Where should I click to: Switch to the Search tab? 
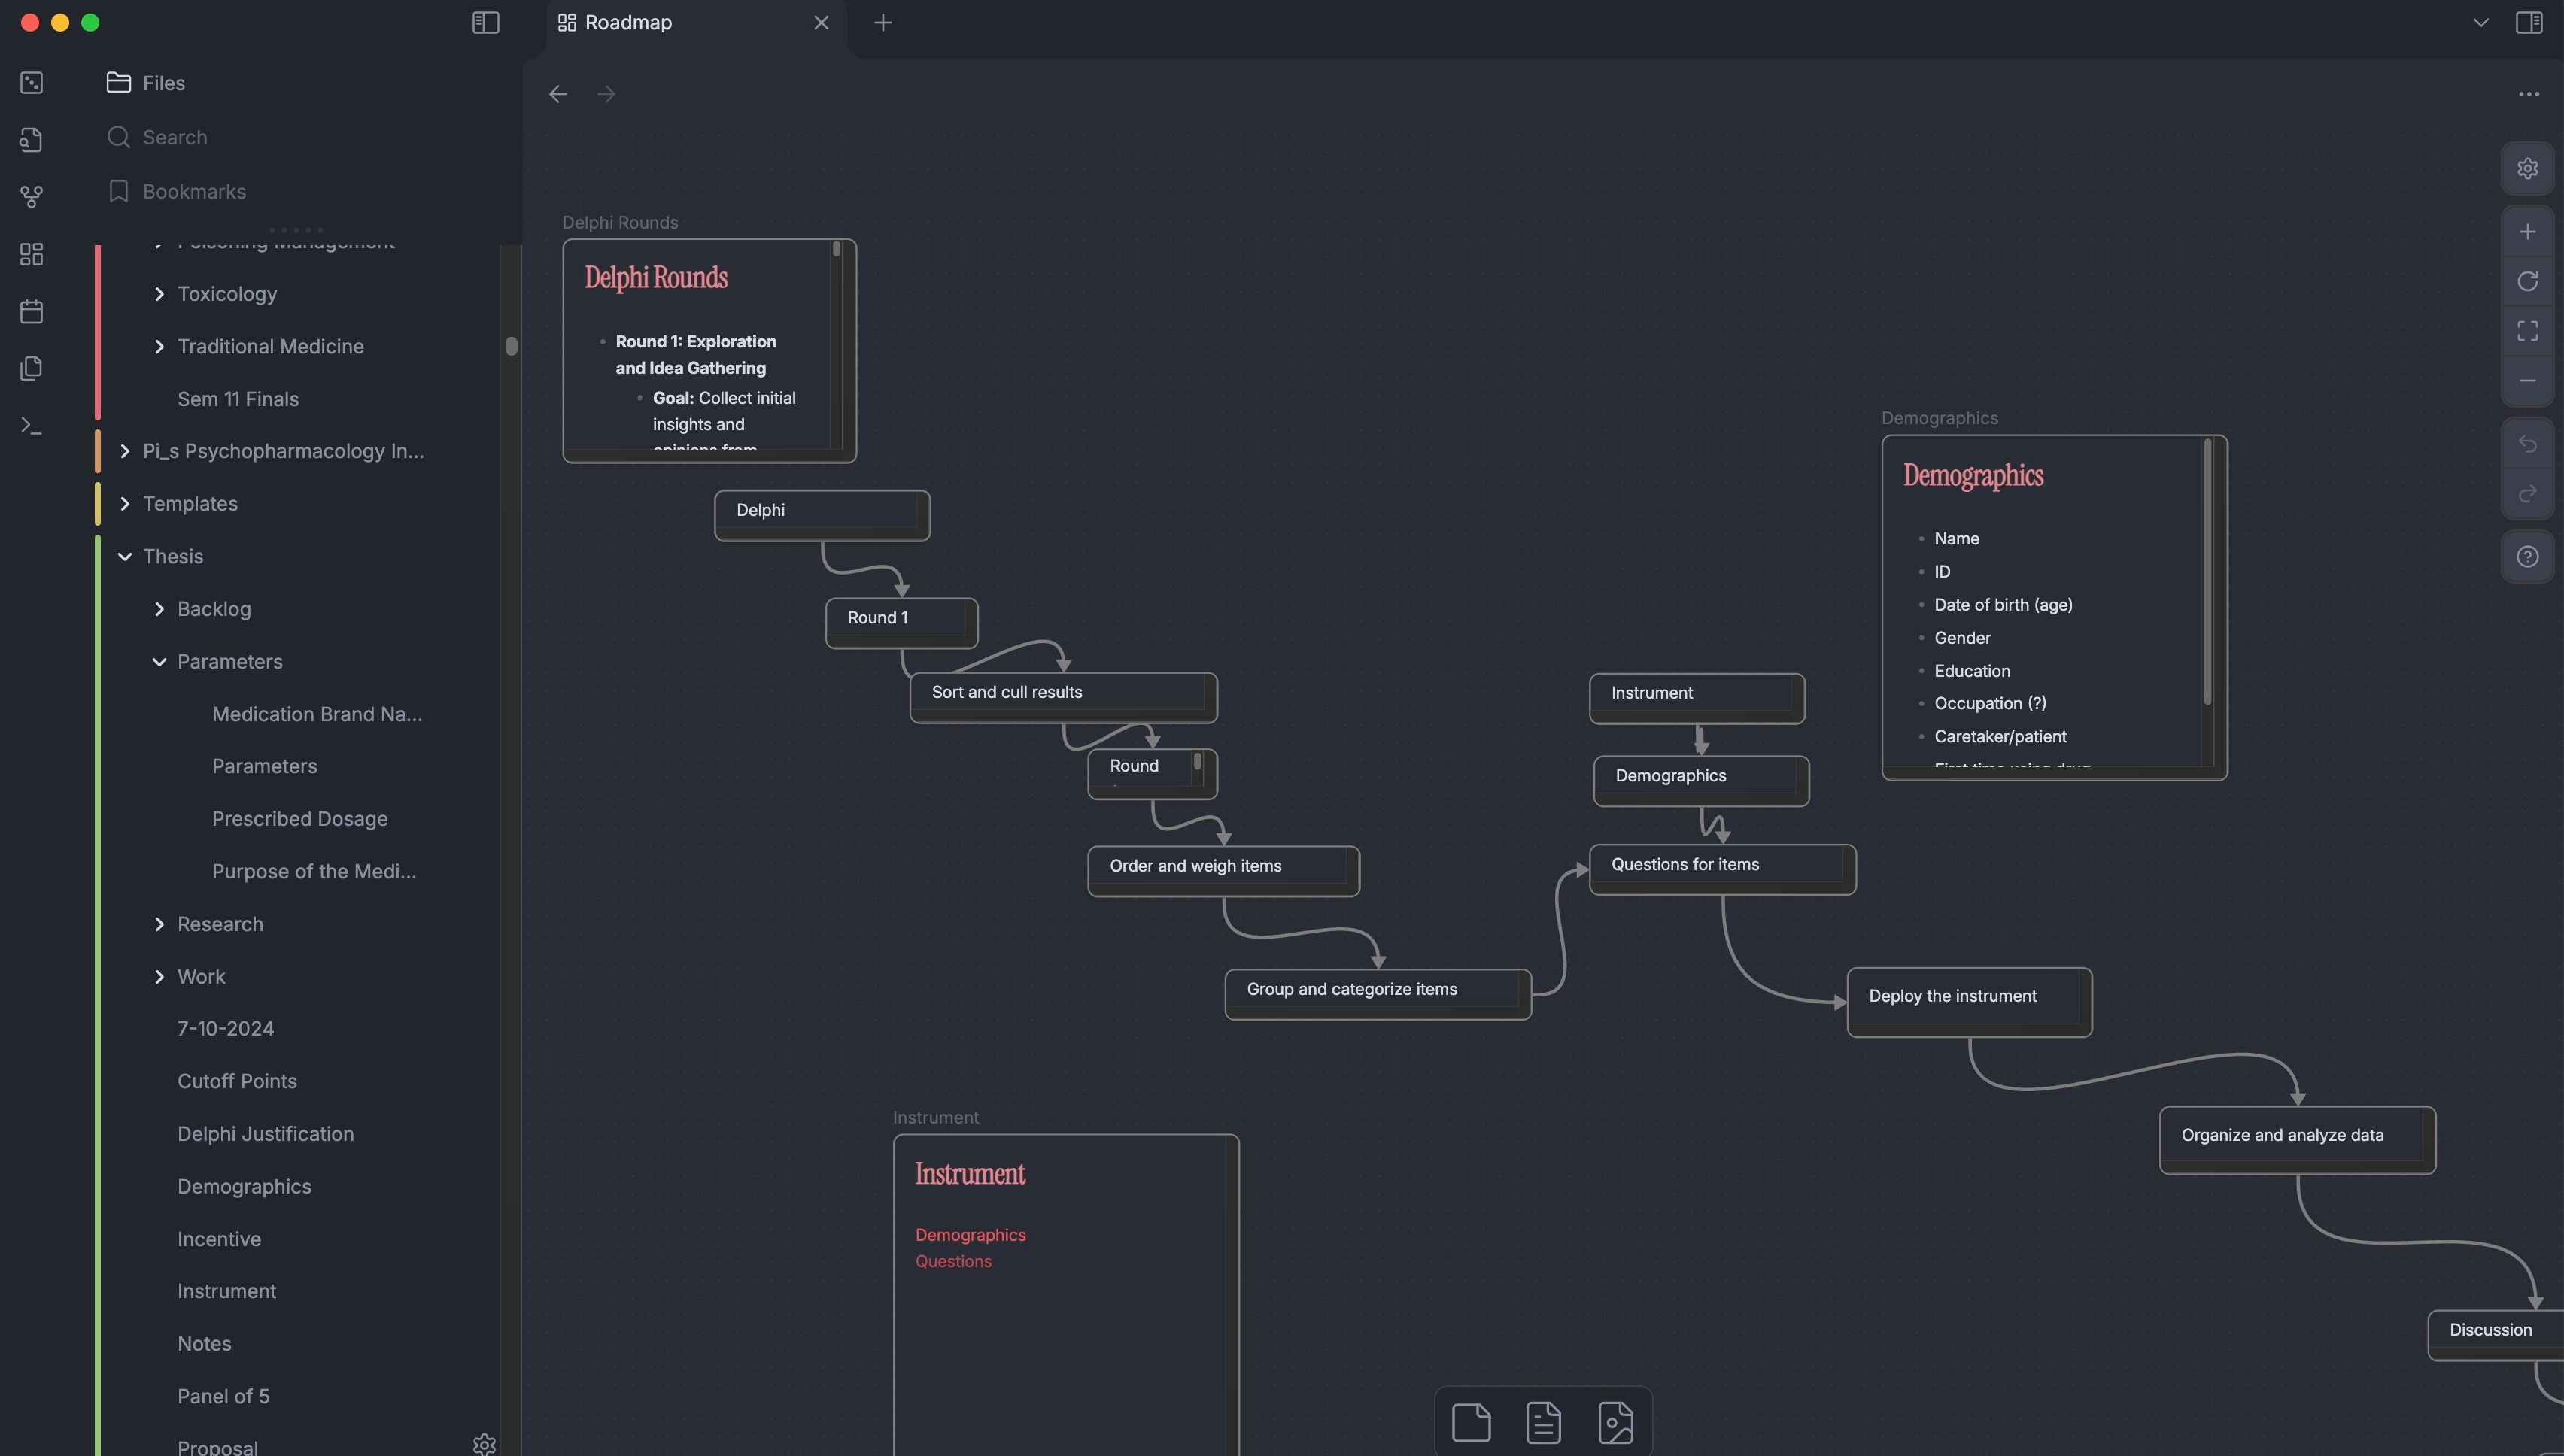(x=157, y=137)
